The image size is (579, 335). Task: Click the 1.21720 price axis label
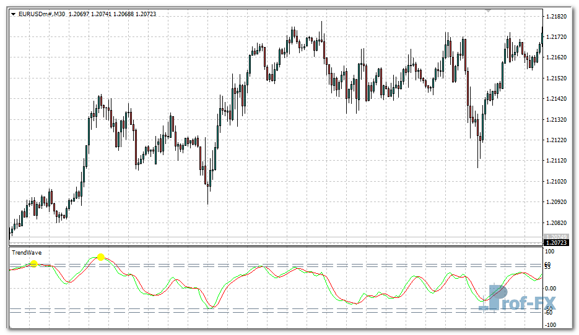pos(557,37)
